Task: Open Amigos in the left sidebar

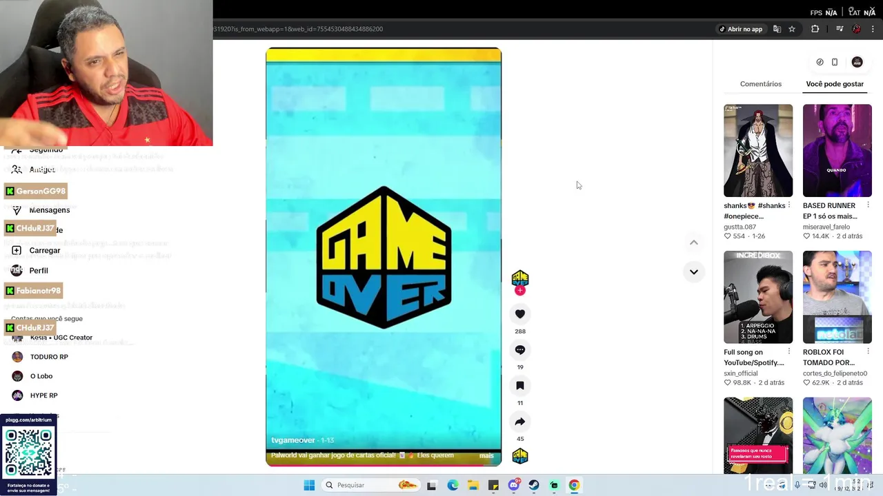Action: click(x=42, y=169)
